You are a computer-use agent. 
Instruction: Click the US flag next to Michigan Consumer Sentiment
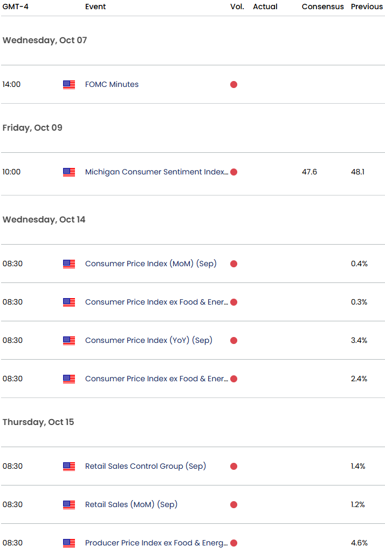tap(69, 172)
